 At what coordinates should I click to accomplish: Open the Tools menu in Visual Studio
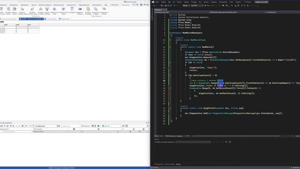pos(214,2)
